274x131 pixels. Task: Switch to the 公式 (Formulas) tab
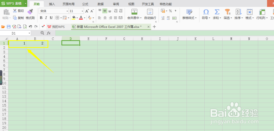click(85, 4)
